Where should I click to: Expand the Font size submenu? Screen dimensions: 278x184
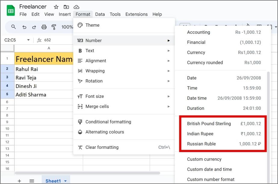(124, 96)
